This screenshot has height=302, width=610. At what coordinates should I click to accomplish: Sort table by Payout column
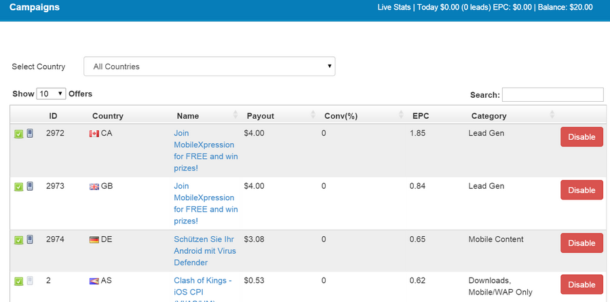point(261,116)
